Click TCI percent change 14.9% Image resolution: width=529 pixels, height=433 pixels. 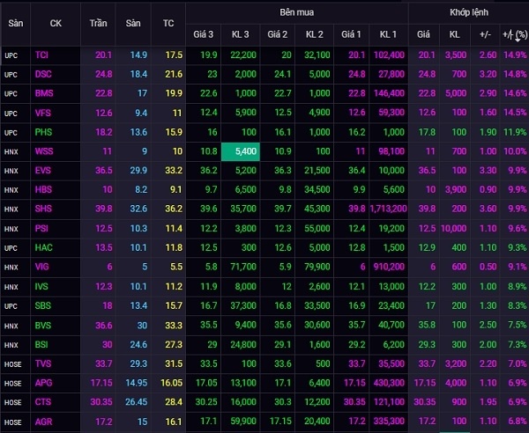[515, 55]
